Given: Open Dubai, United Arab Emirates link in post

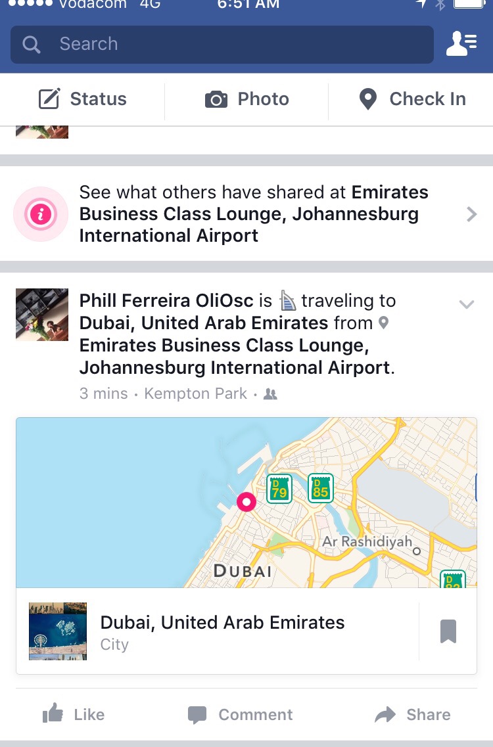Looking at the screenshot, I should point(204,323).
